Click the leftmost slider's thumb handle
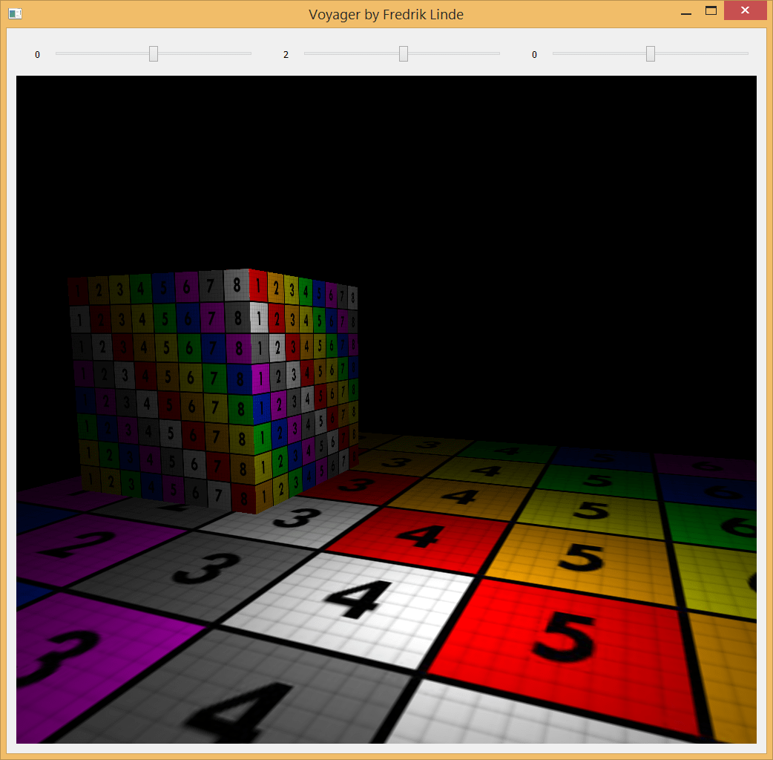Viewport: 773px width, 760px height. point(154,53)
